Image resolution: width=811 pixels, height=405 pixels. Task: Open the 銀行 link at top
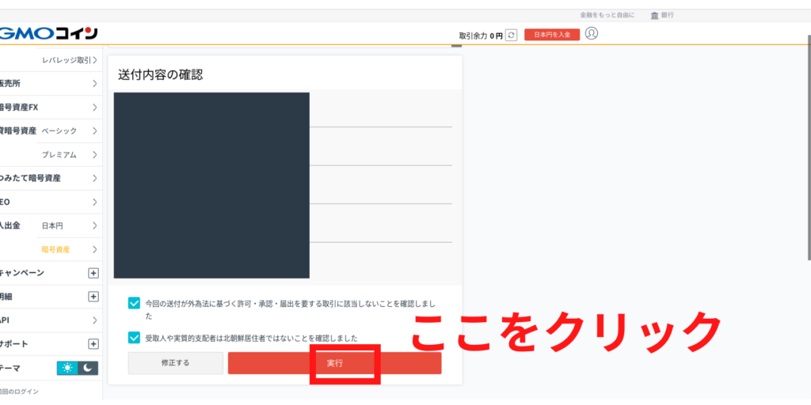[668, 16]
